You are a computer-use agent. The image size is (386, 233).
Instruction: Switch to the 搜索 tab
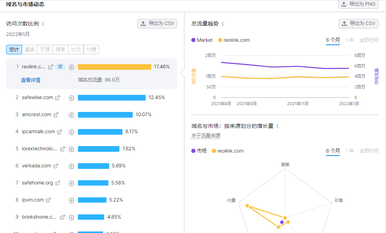[x=60, y=49]
